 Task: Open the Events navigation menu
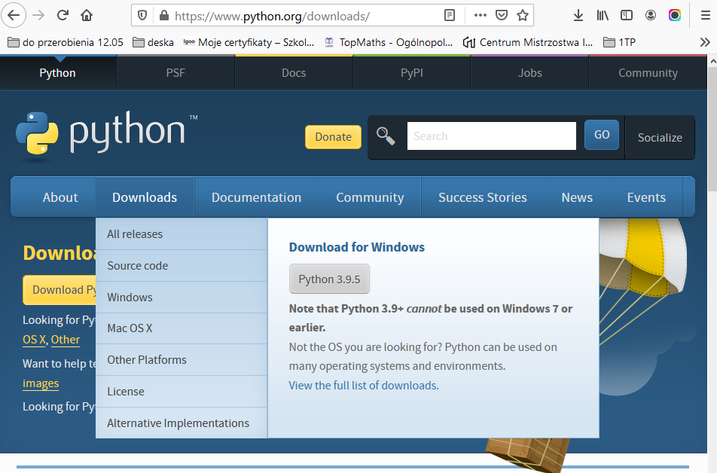[646, 197]
